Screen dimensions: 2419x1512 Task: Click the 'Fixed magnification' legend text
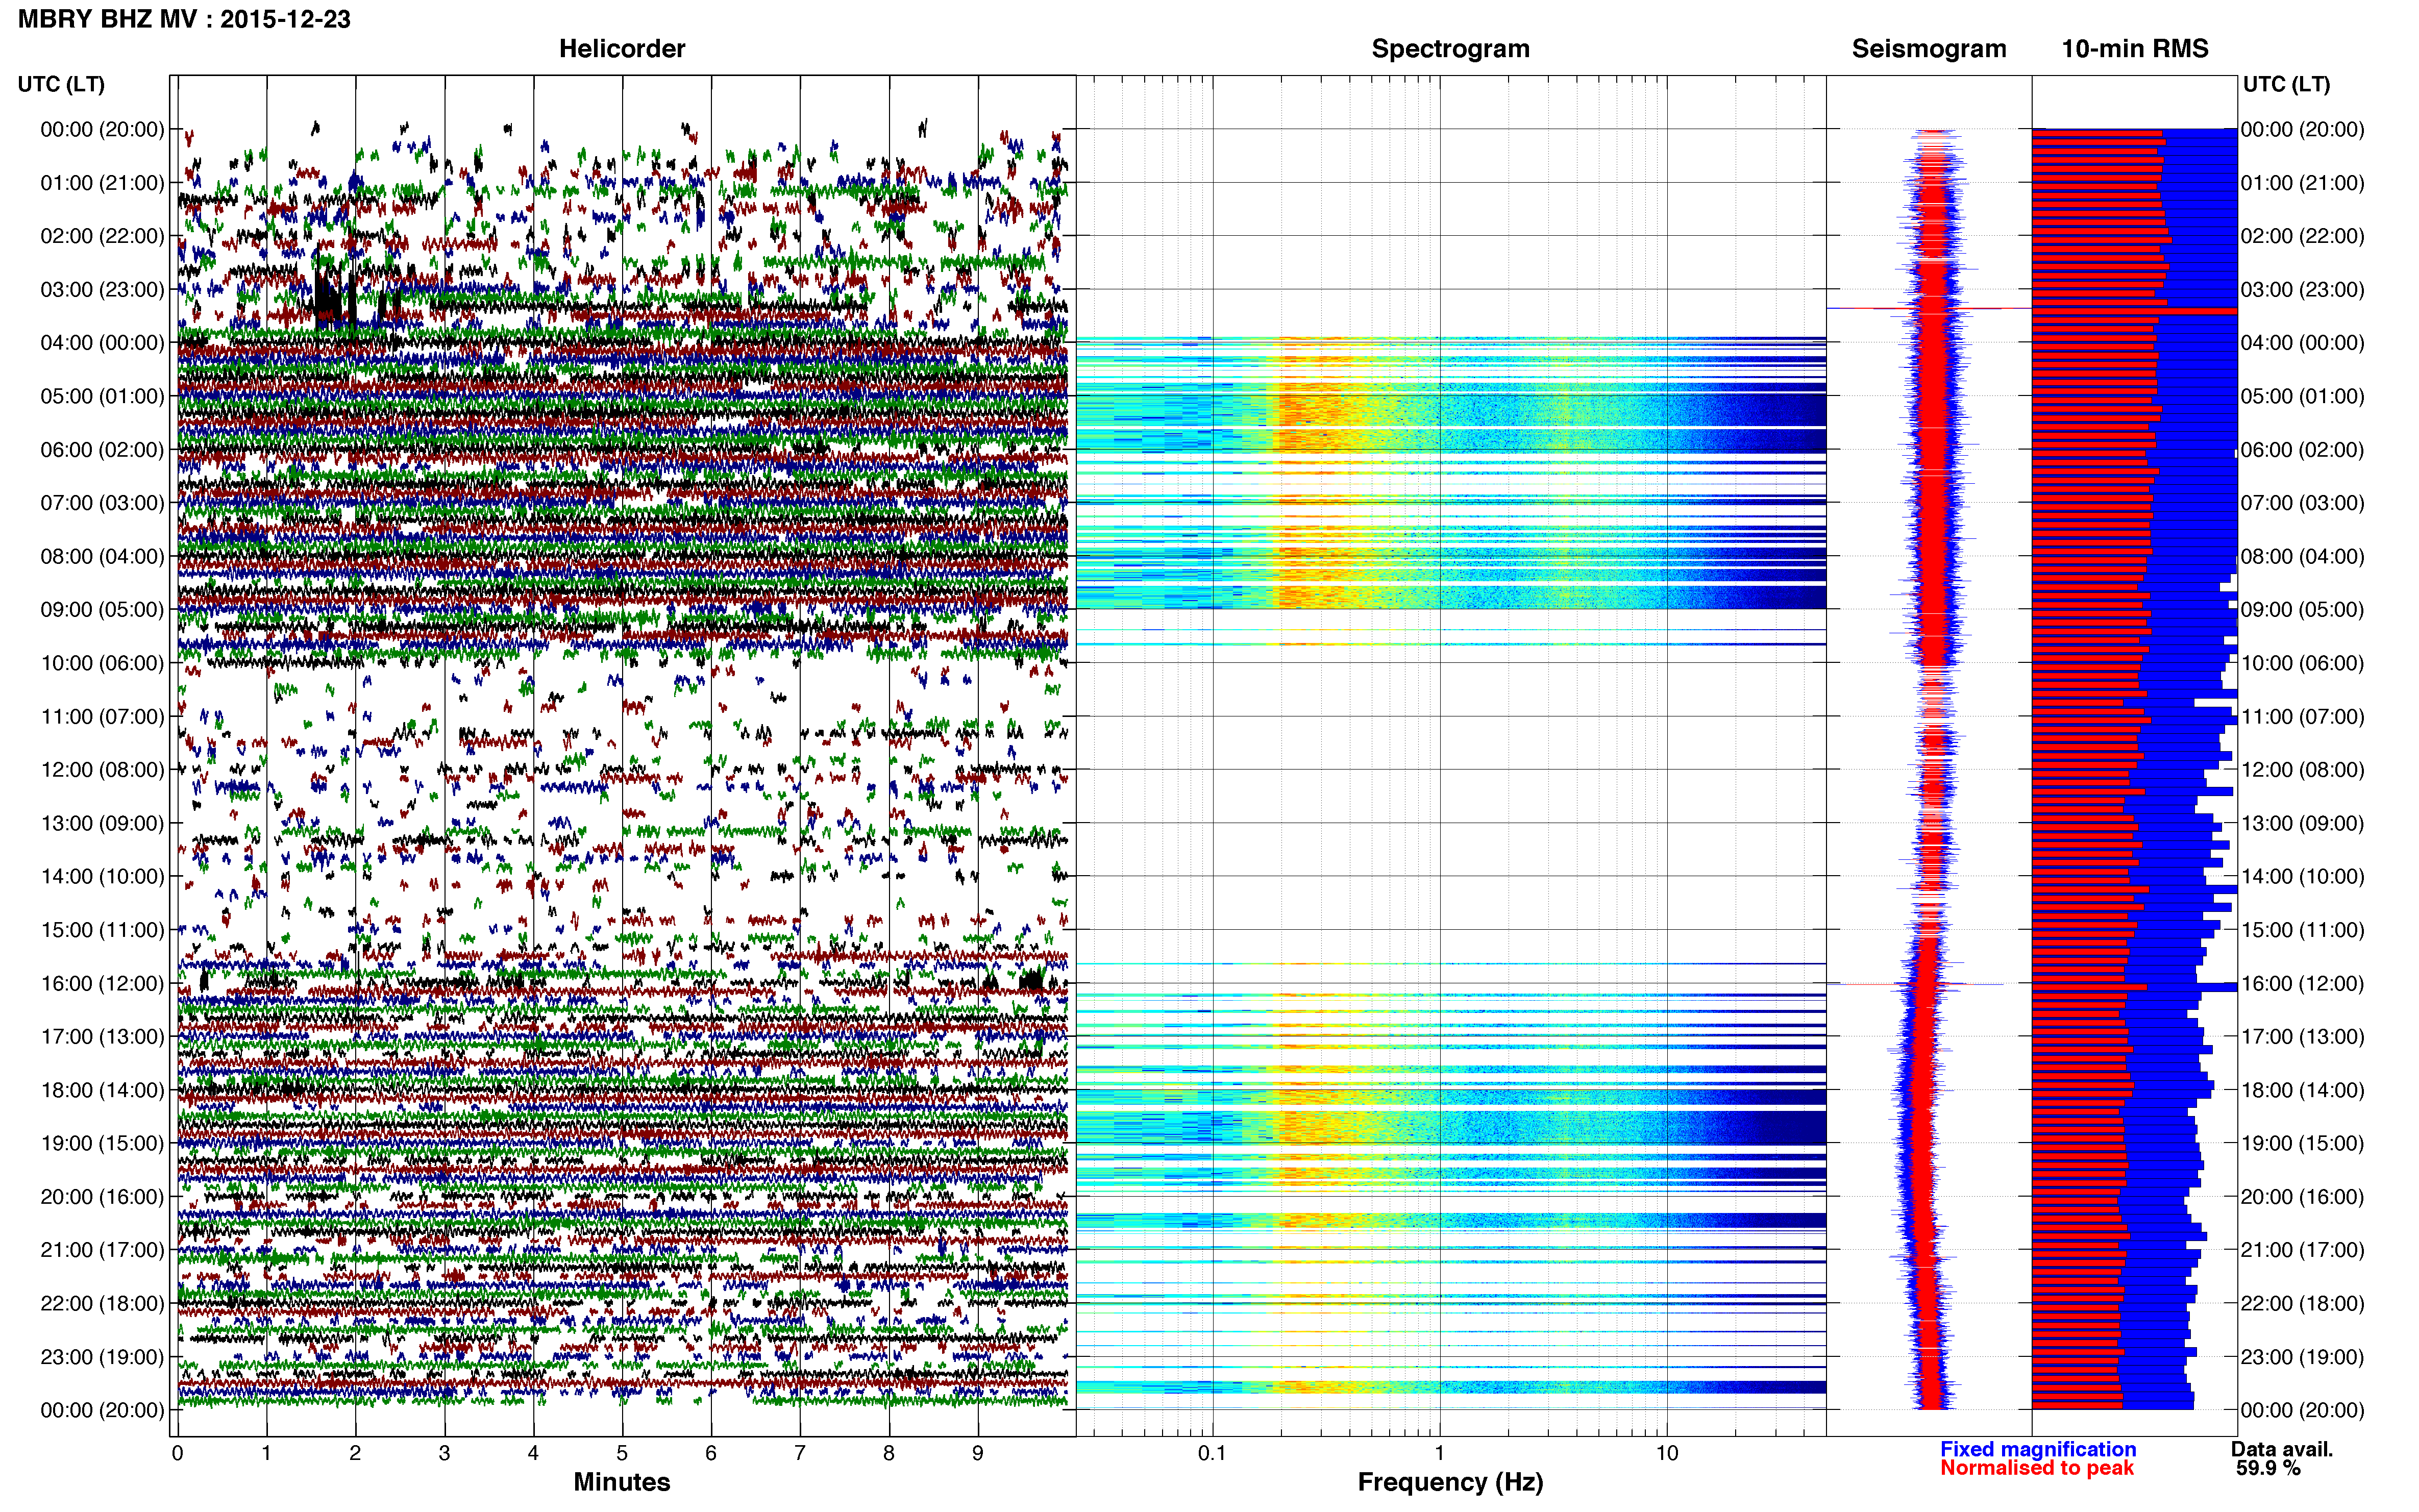(x=2037, y=1449)
